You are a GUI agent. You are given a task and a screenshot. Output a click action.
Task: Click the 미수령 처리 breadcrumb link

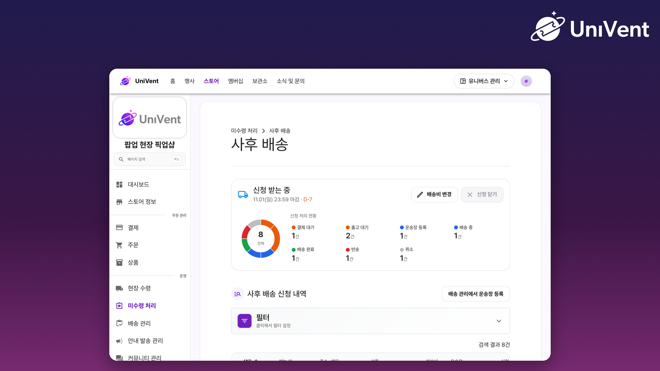point(244,131)
